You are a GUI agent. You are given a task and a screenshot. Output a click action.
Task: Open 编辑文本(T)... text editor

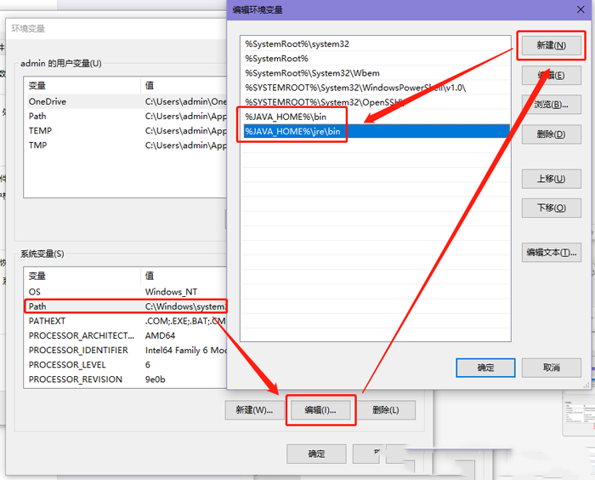coord(551,252)
